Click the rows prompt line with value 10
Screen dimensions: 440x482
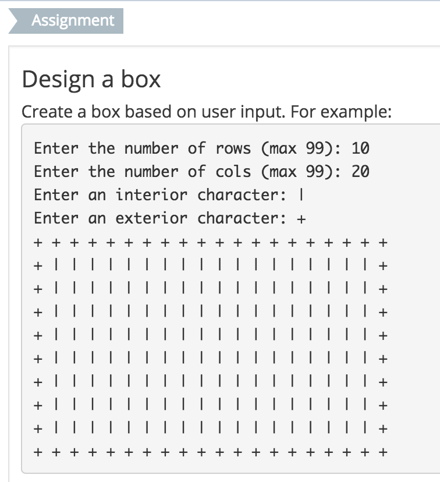tap(201, 148)
